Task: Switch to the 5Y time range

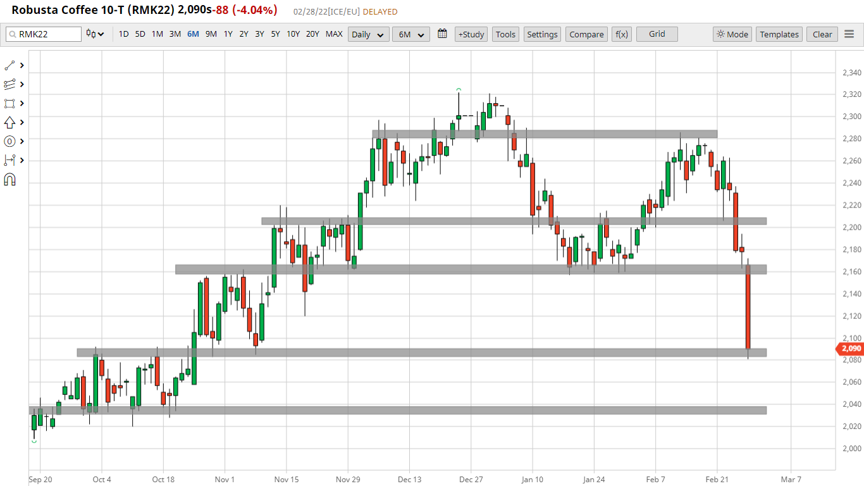Action: (x=275, y=34)
